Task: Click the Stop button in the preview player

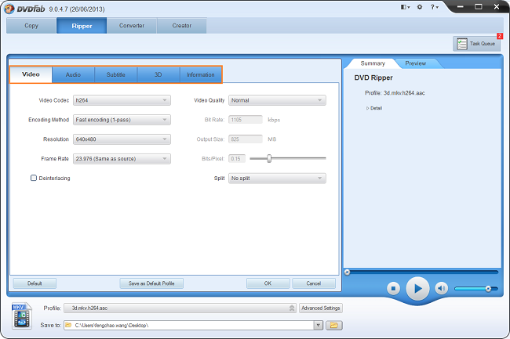Action: [393, 288]
